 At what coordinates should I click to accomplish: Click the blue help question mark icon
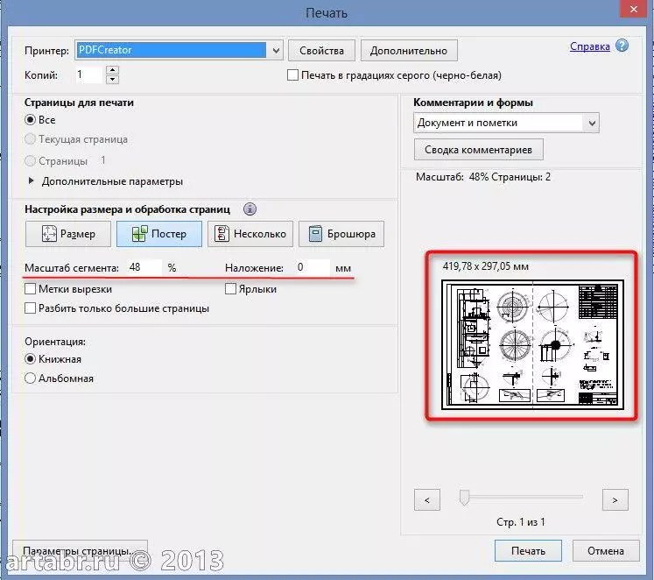[622, 46]
